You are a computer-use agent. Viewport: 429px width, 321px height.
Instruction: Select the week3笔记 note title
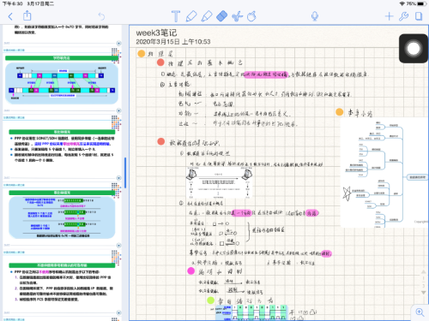(156, 33)
